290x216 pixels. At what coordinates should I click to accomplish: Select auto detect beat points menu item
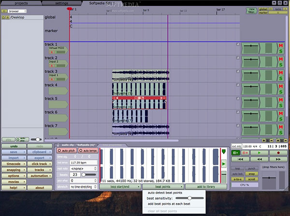pos(165,193)
